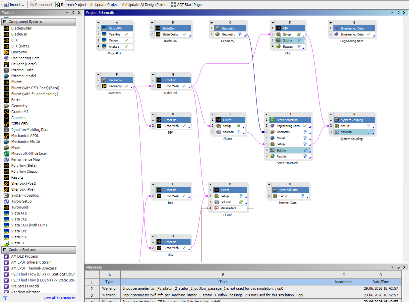
Task: Open the Toolbox panel dropdown arrow
Action: [67, 13]
